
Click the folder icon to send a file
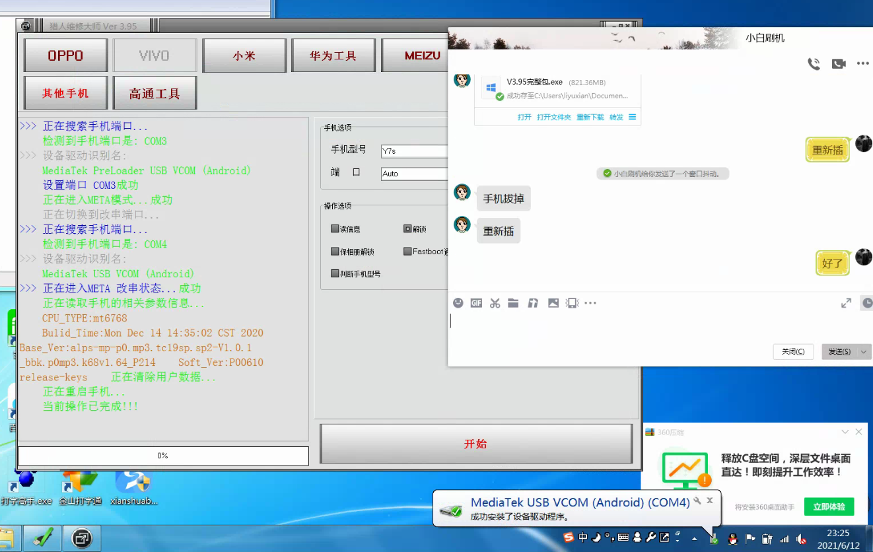513,303
